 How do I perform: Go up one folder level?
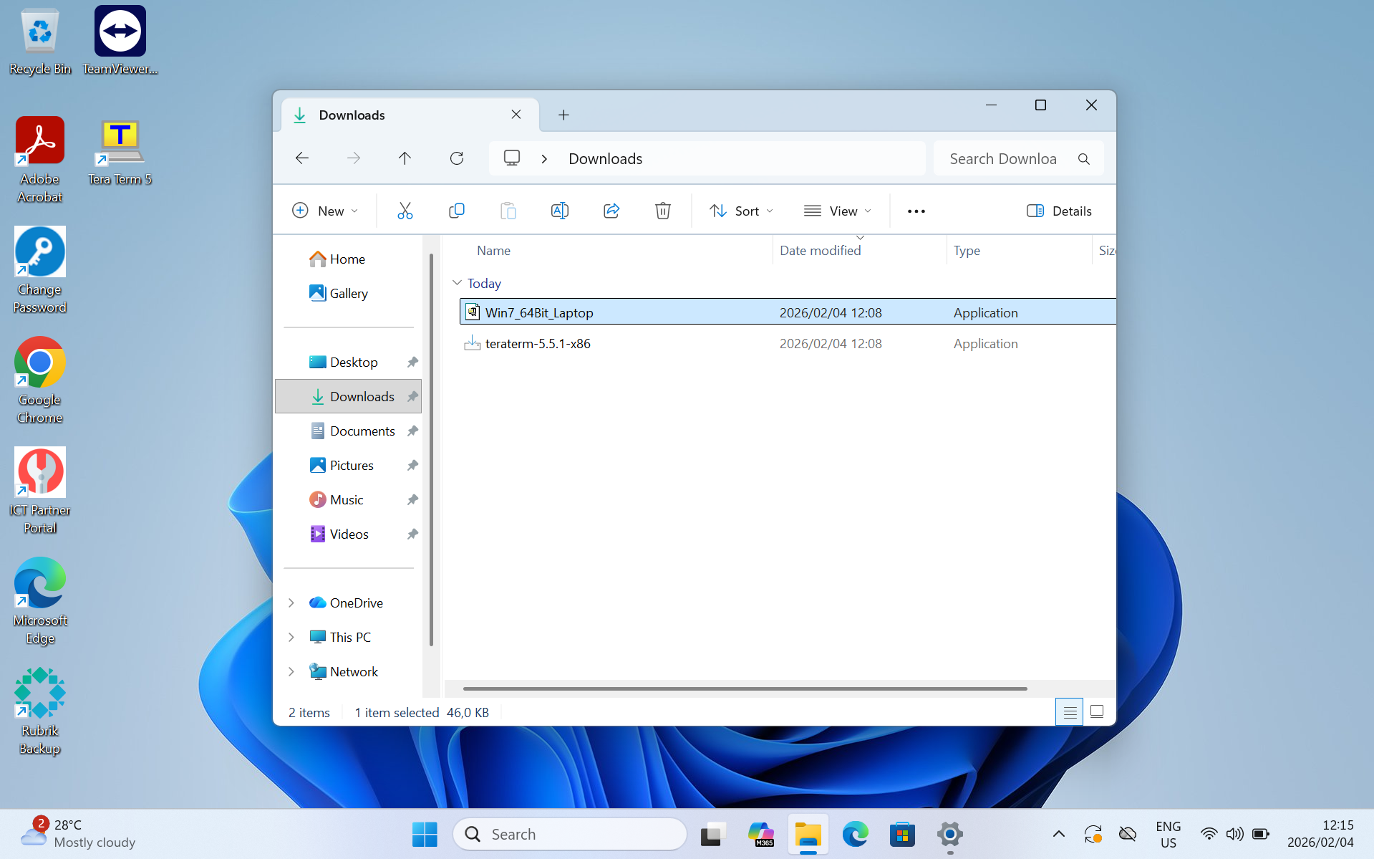405,158
